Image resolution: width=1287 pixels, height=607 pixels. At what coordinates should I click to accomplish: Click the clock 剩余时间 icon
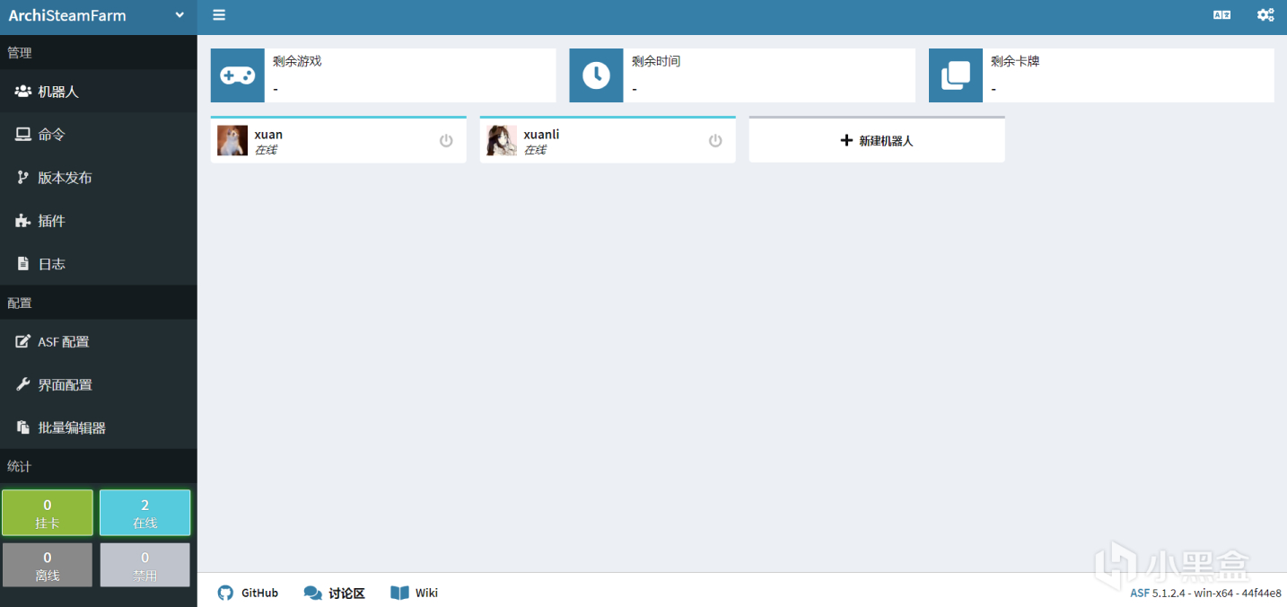point(596,75)
